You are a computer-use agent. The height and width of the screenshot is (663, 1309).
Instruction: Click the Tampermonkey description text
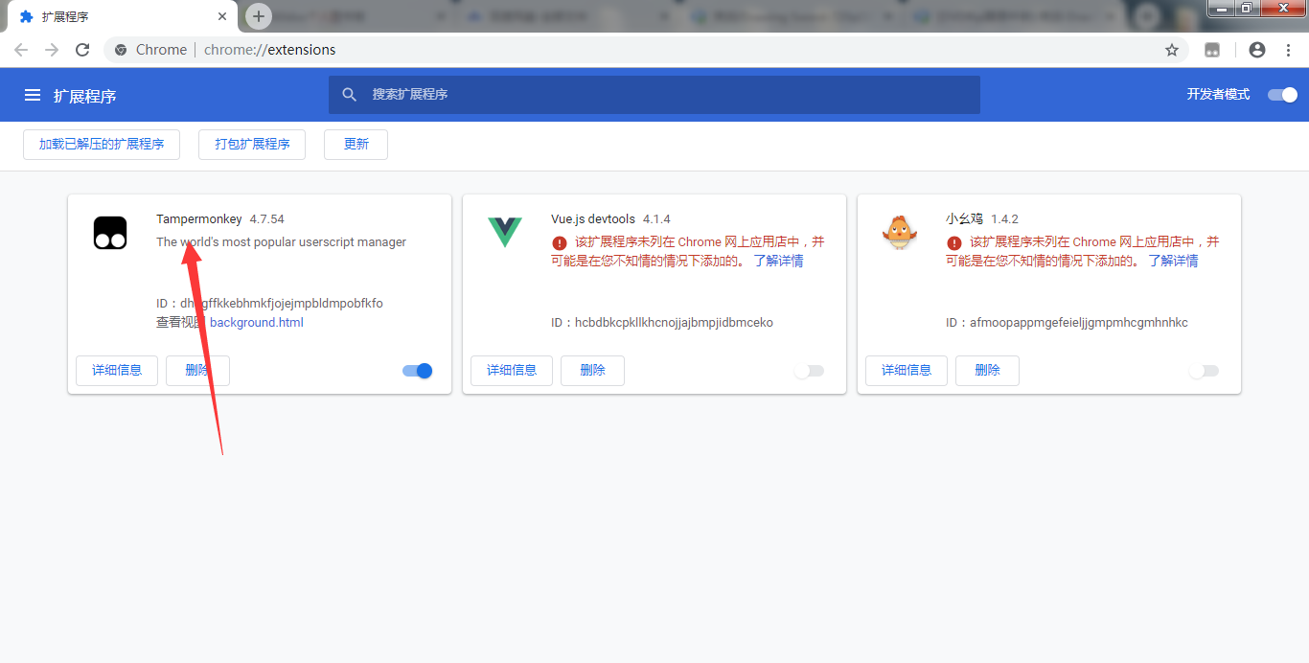[282, 242]
